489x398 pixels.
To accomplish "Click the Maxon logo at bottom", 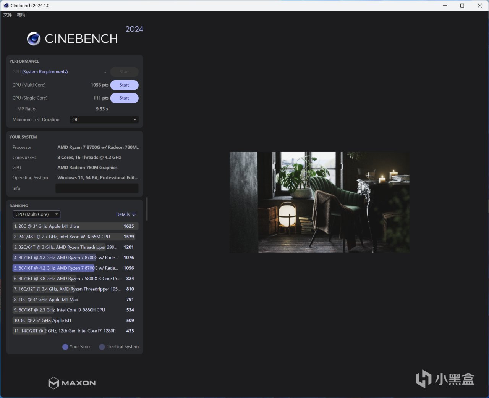I will click(72, 383).
